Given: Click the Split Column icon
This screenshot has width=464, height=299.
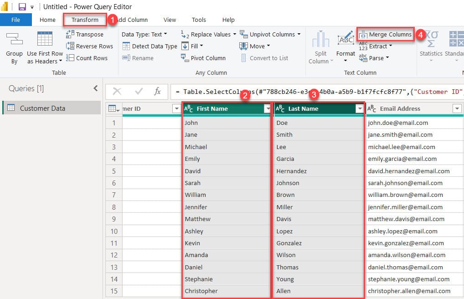Looking at the screenshot, I should pos(321,39).
